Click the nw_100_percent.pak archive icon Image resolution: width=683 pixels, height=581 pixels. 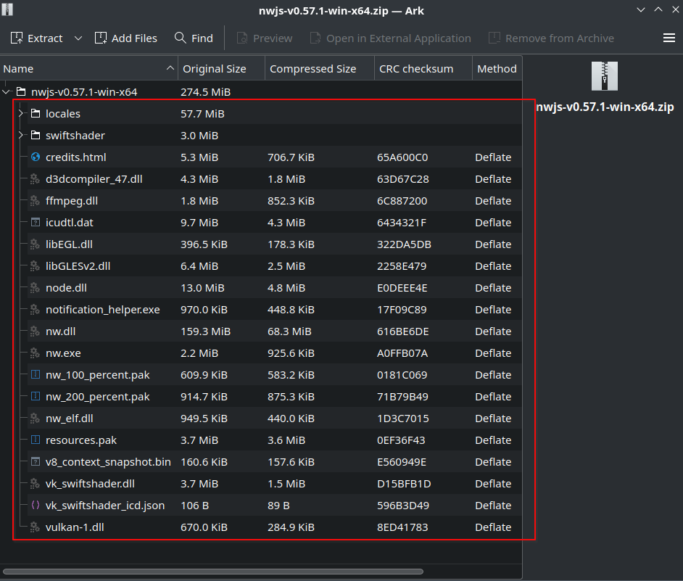[36, 374]
